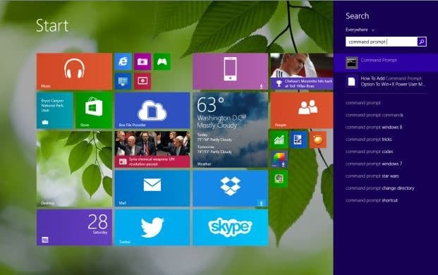This screenshot has width=438, height=275.
Task: Open the Dropbox tile
Action: pyautogui.click(x=230, y=188)
